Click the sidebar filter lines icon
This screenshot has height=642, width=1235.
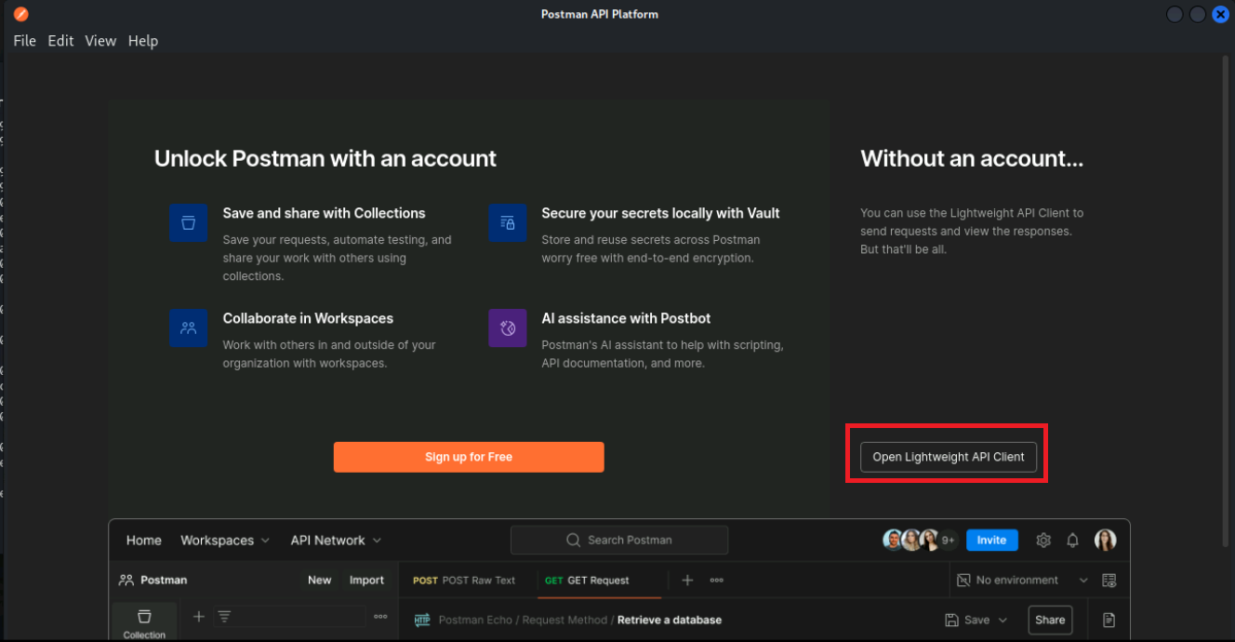224,616
